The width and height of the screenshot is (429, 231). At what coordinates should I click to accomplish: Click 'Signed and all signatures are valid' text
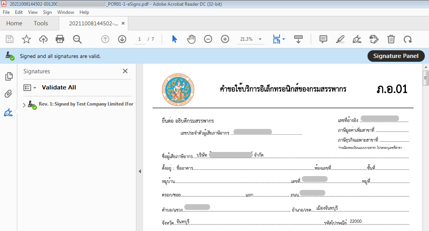pyautogui.click(x=60, y=56)
